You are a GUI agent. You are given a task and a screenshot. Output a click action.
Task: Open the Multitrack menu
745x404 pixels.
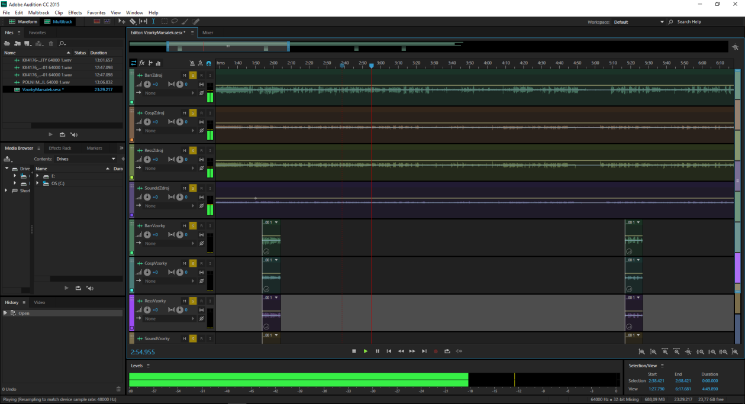coord(39,12)
